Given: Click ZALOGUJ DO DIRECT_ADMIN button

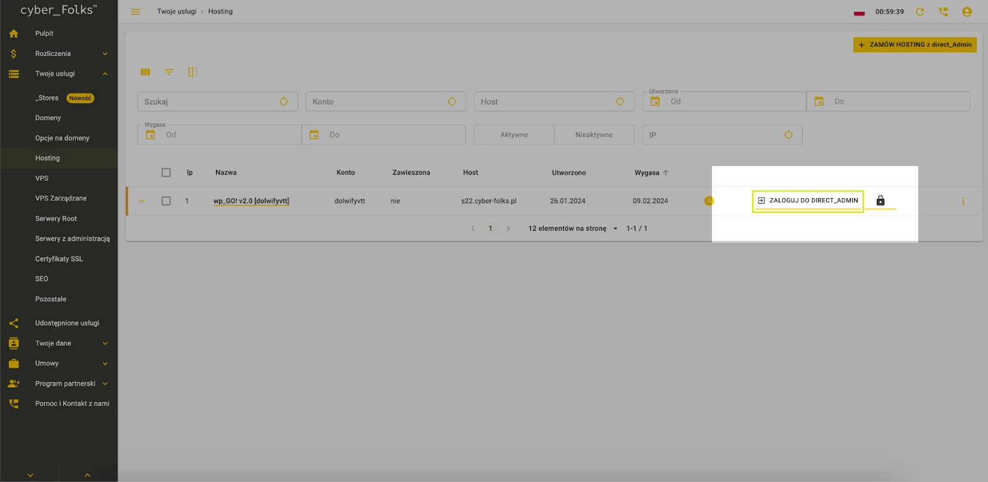Looking at the screenshot, I should tap(807, 201).
